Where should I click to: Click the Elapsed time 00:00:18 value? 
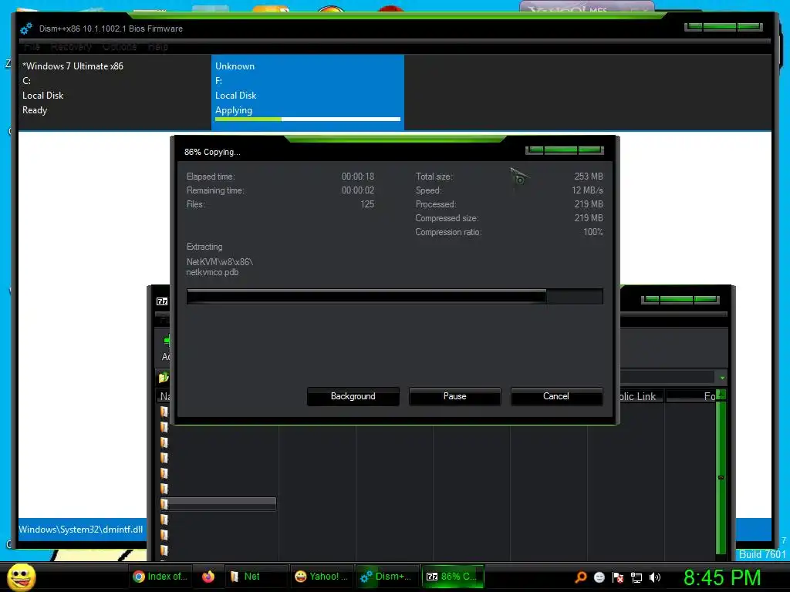[358, 177]
